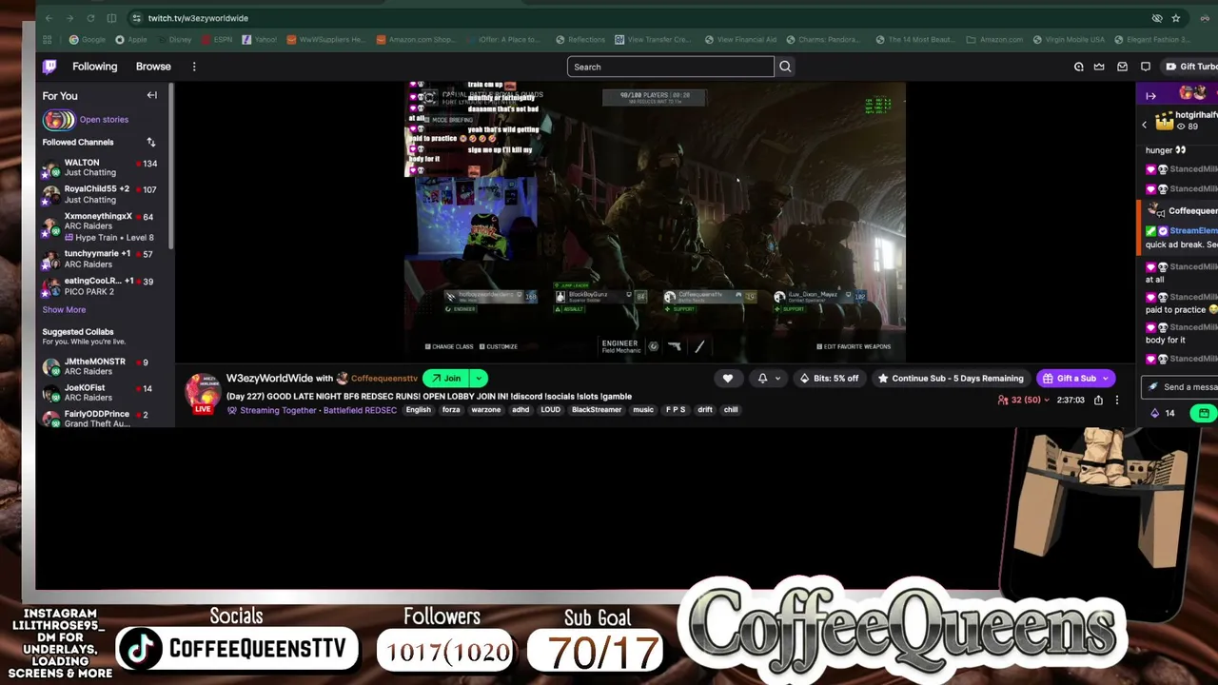Share the stream using the share icon
This screenshot has width=1218, height=685.
[x=1098, y=401]
